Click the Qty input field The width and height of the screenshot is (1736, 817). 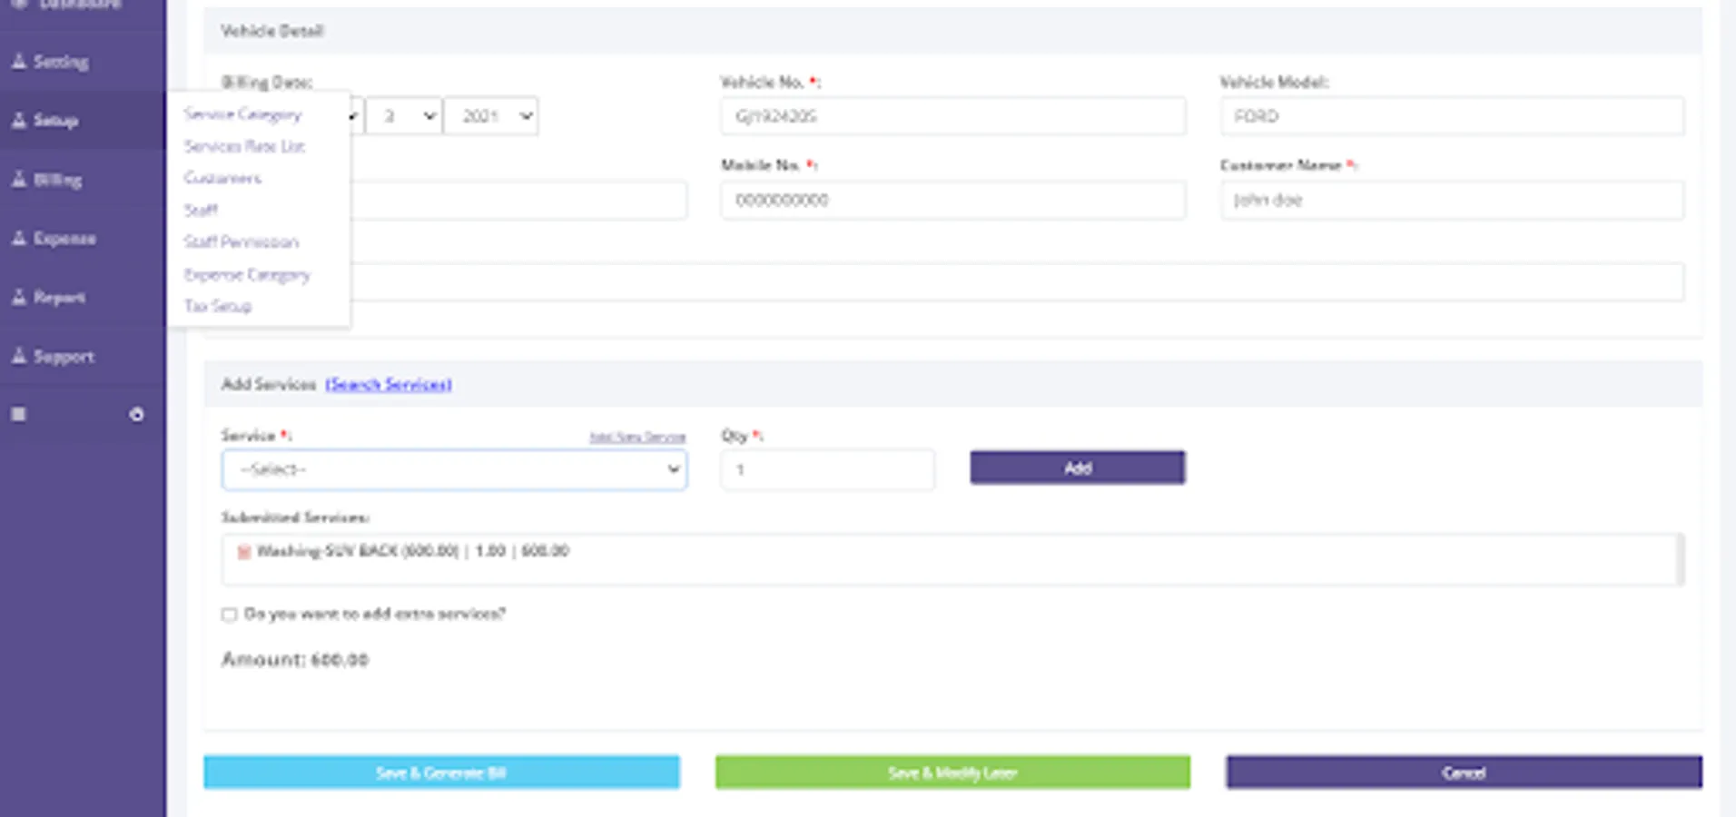click(x=827, y=469)
